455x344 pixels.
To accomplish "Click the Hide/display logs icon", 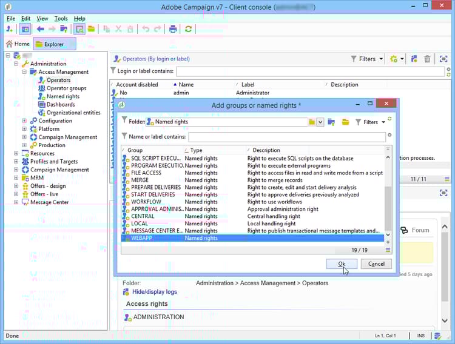I will pos(126,292).
